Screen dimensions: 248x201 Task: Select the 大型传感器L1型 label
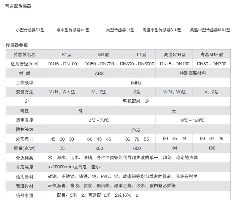coord(120,30)
